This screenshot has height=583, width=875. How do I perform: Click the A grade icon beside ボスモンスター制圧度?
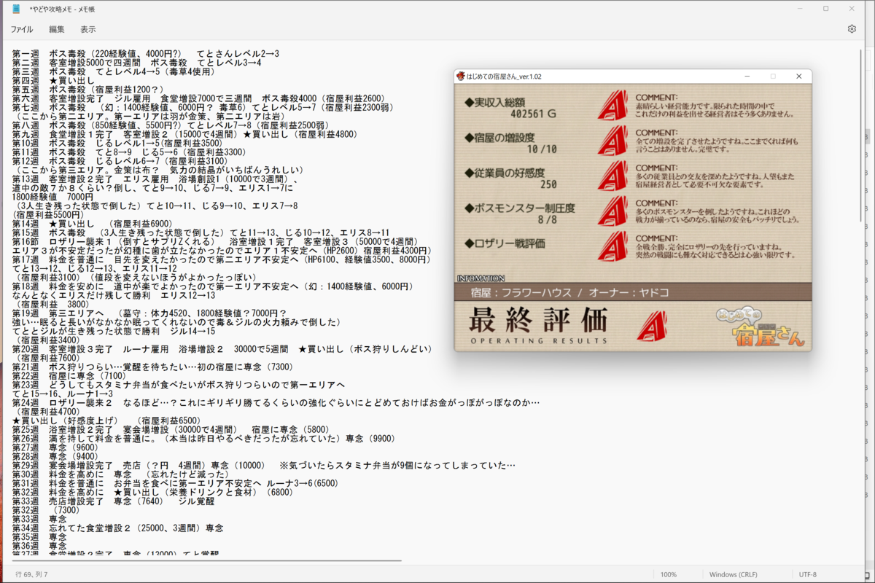[612, 211]
